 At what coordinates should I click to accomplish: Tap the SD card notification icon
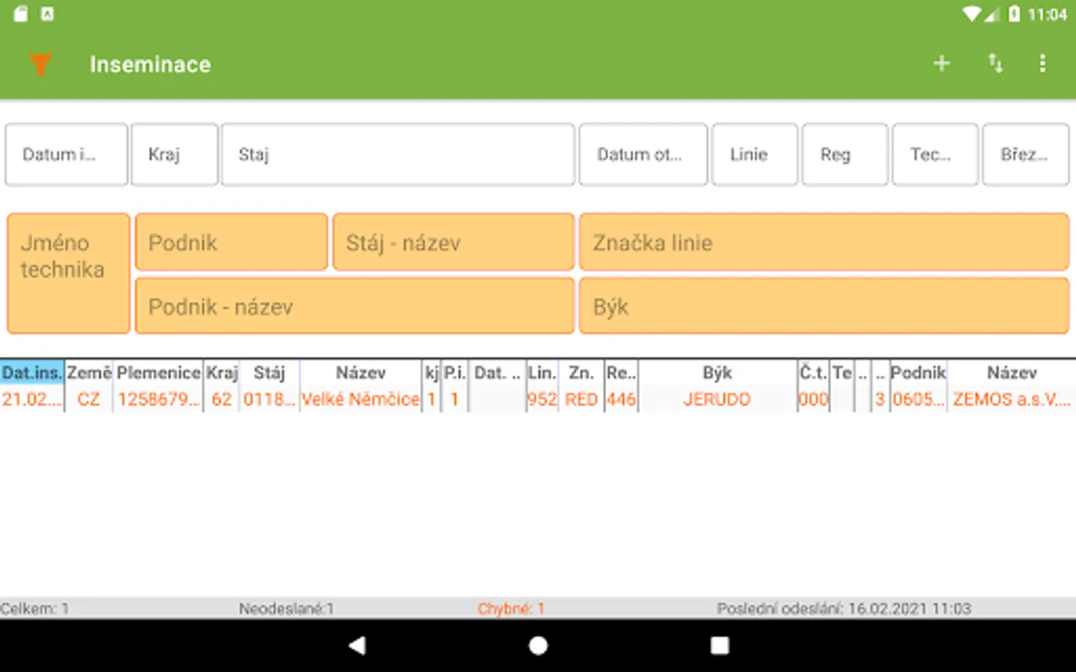click(21, 13)
